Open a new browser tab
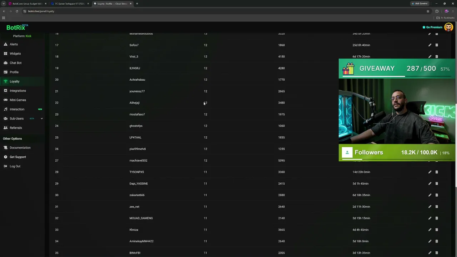This screenshot has width=457, height=257. click(137, 4)
